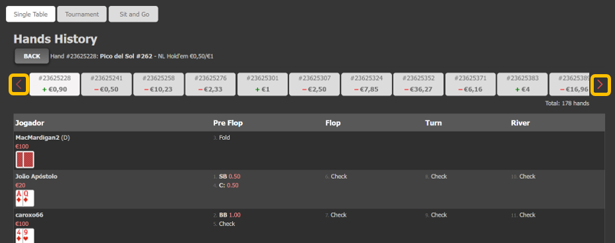Click MacMardigan2's face-down cards icon
Image resolution: width=615 pixels, height=243 pixels.
tap(25, 160)
